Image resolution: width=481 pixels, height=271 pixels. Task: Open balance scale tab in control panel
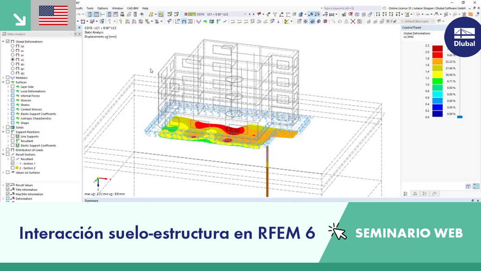click(415, 194)
